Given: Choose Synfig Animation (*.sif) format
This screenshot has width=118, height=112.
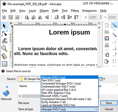Looking at the screenshot, I should (x=69, y=102).
